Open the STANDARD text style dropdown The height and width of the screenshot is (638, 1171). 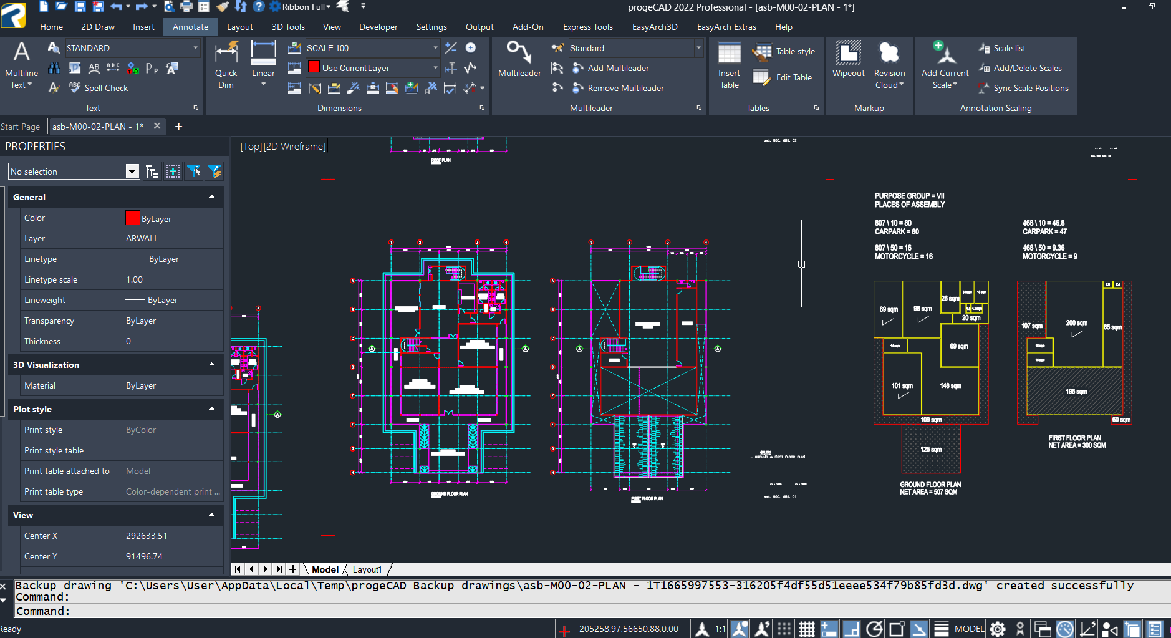click(195, 48)
